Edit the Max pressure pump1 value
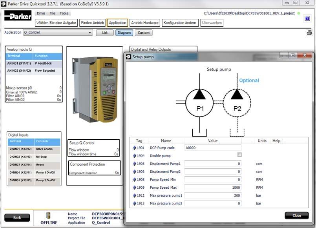This screenshot has width=316, height=228. pos(213,195)
